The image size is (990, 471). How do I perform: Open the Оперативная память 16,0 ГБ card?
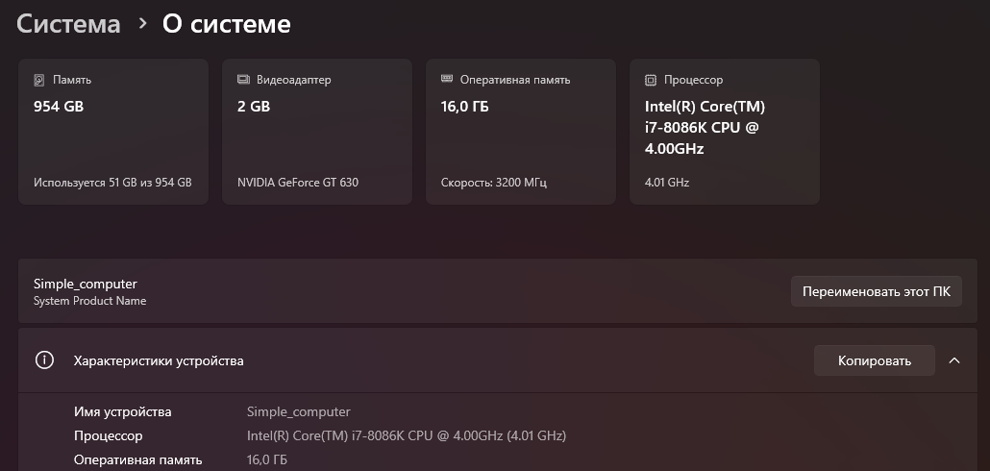[x=521, y=132]
